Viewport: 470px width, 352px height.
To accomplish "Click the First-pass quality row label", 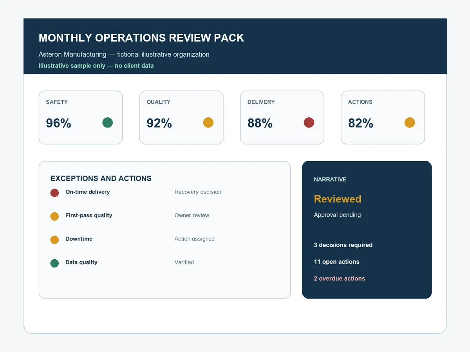I will tap(89, 216).
